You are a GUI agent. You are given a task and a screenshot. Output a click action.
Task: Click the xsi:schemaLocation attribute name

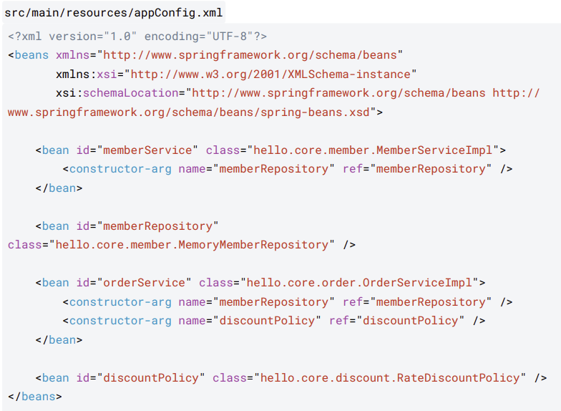pos(117,93)
